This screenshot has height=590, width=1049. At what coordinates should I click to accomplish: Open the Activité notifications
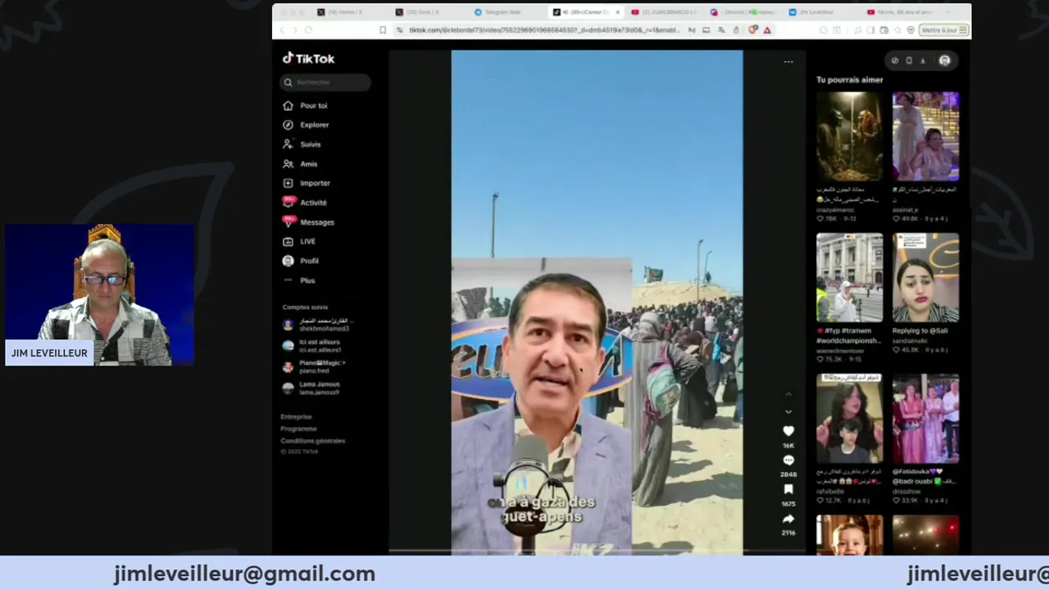coord(305,202)
